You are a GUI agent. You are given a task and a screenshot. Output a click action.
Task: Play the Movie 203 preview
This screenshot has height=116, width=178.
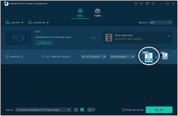[7, 57]
